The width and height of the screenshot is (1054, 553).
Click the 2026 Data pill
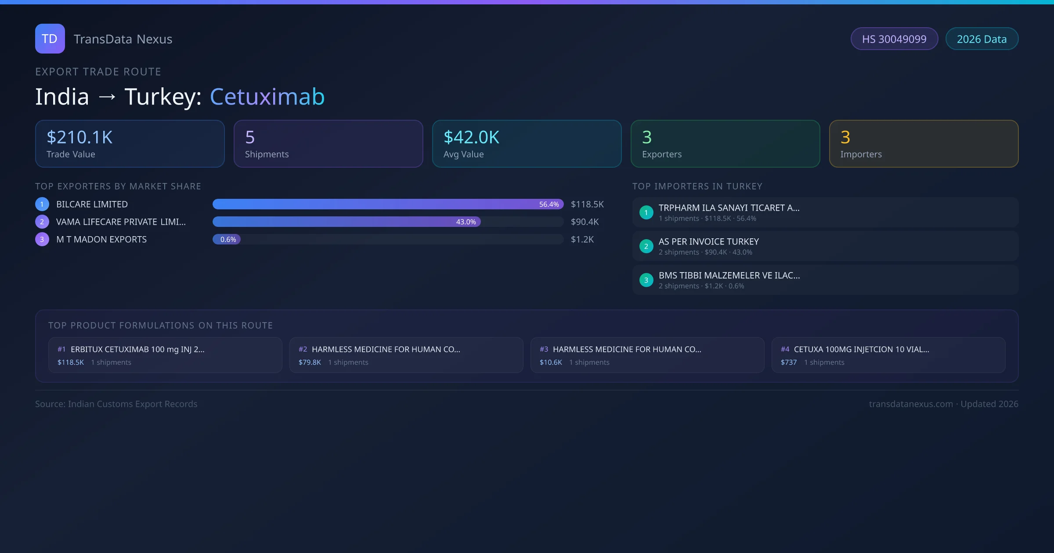tap(982, 39)
